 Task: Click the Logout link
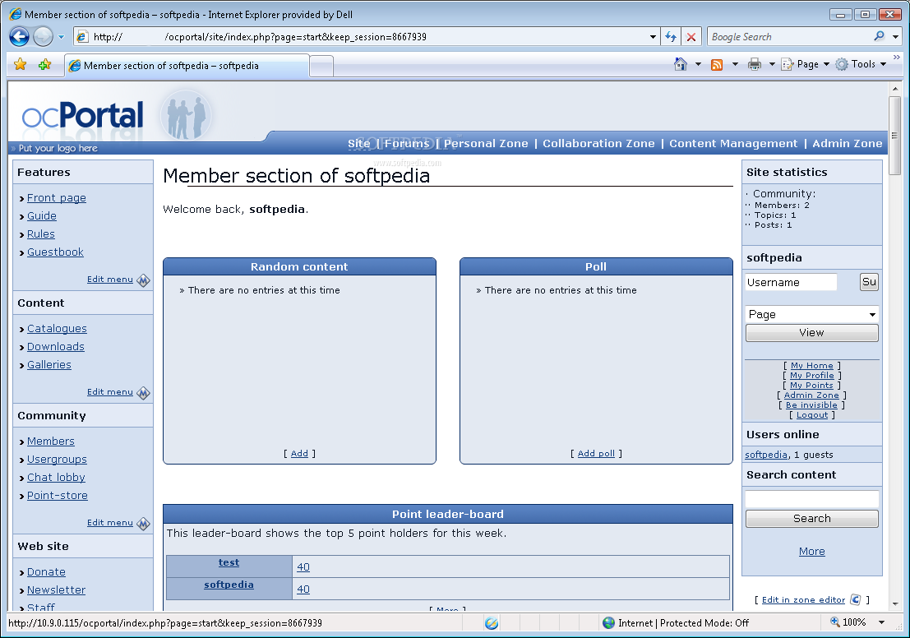(812, 415)
